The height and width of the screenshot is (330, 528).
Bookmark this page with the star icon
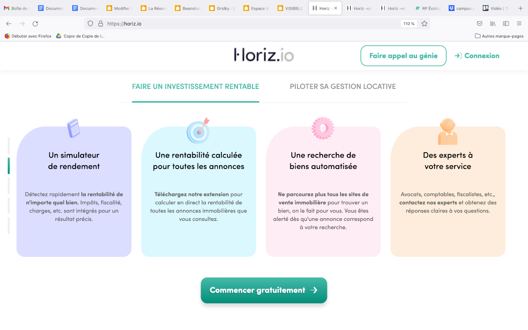point(424,24)
